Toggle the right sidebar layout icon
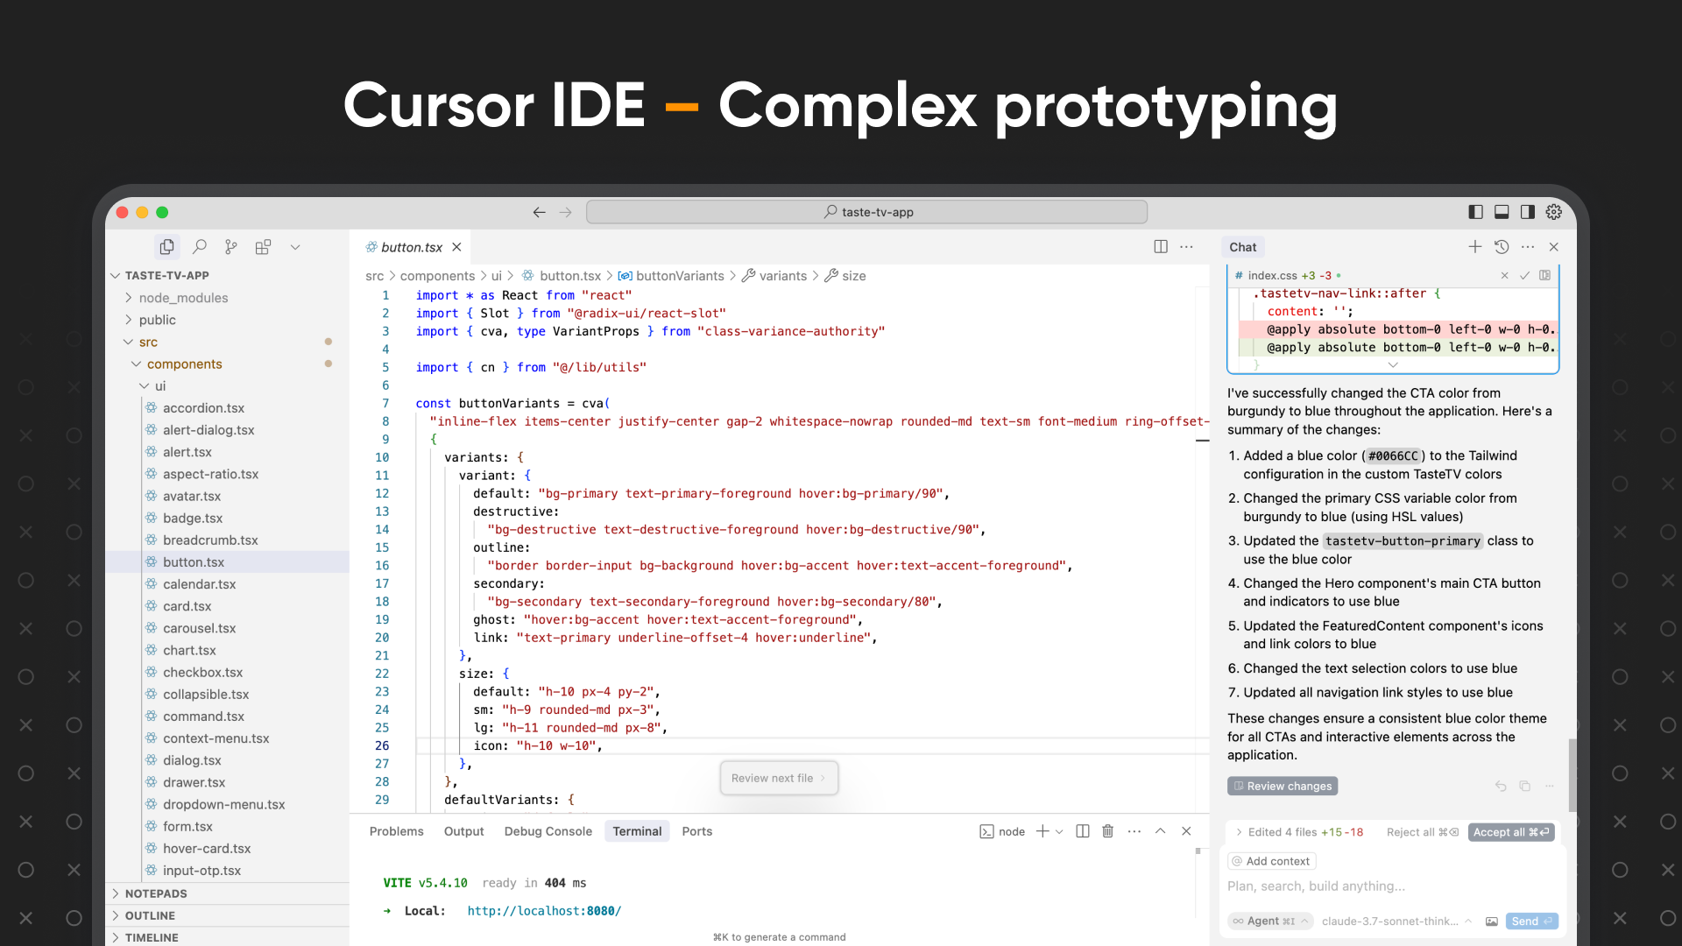Viewport: 1682px width, 946px height. tap(1528, 211)
